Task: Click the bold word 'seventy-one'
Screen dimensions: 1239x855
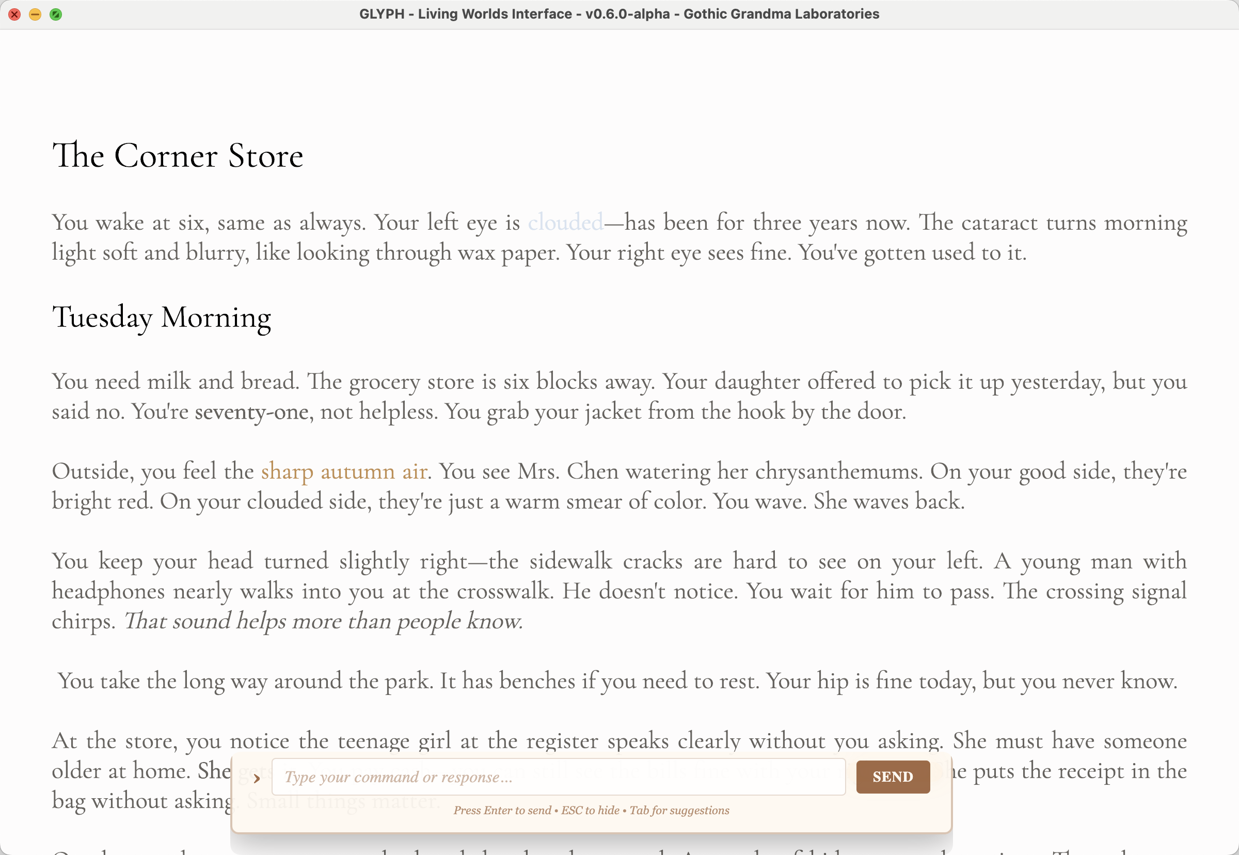Action: pos(252,412)
